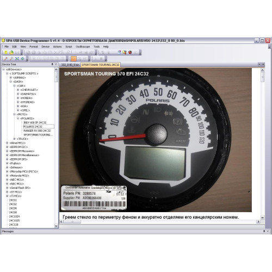This screenshot has height=272, width=272.
Task: Collapse the POLARIS tree node
Action: coord(18,119)
